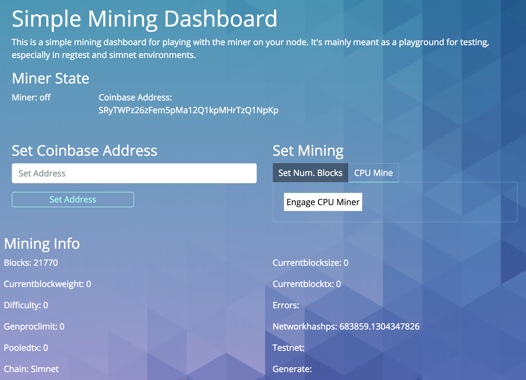Click the Testnet: label
The width and height of the screenshot is (526, 380).
[288, 348]
